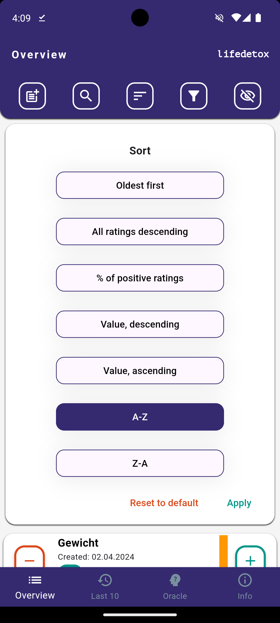Tap the sort icon in toolbar
This screenshot has height=623, width=280.
click(140, 96)
